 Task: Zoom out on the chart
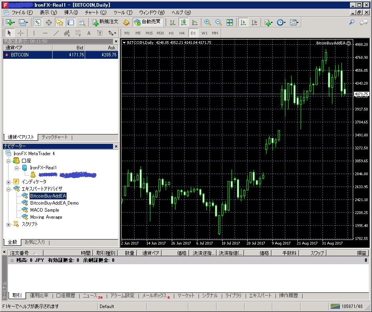(x=218, y=22)
